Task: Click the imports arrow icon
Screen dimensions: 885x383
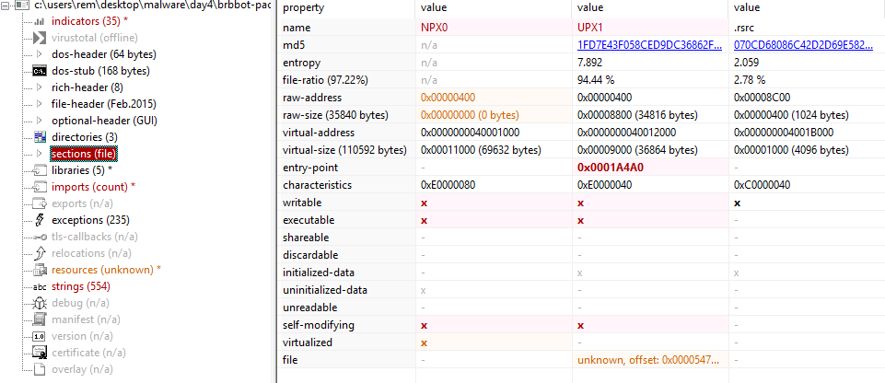Action: [x=39, y=187]
